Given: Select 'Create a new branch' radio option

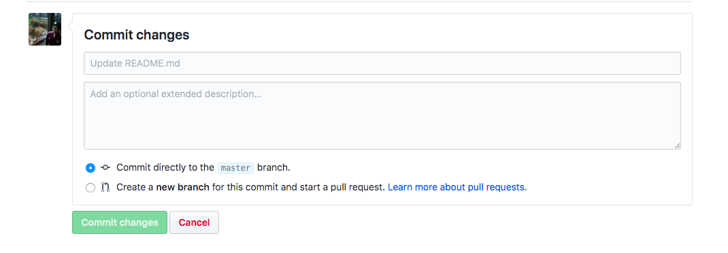Looking at the screenshot, I should (90, 188).
